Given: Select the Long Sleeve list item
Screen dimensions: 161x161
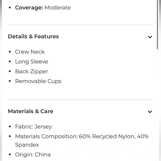Looking at the screenshot, I should [32, 62].
